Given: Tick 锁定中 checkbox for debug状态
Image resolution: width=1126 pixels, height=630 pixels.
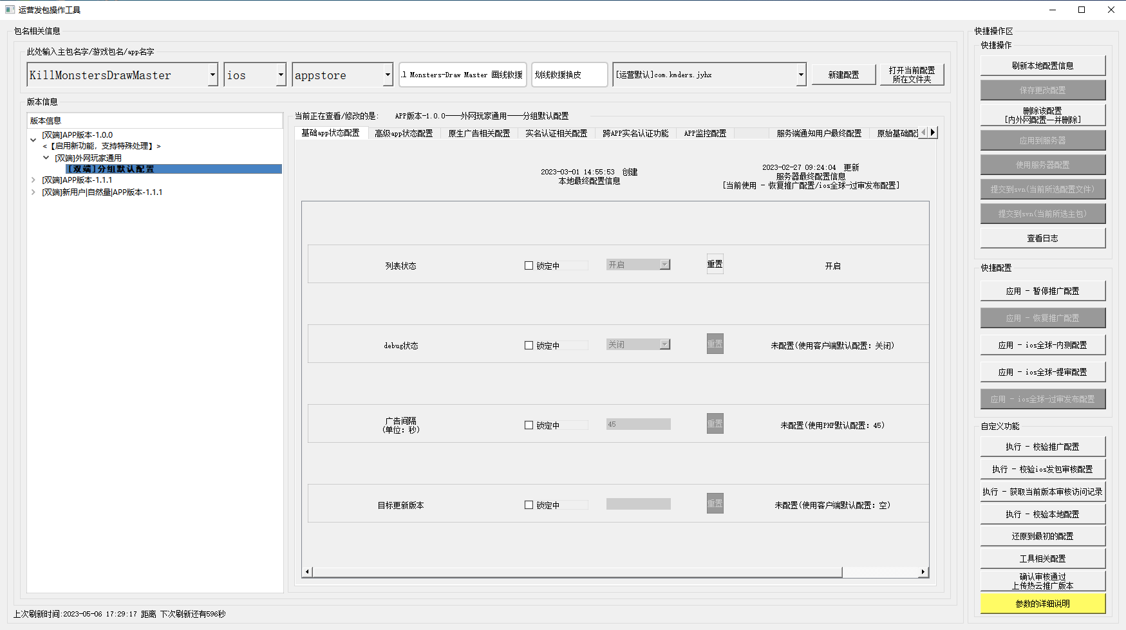Looking at the screenshot, I should 529,345.
